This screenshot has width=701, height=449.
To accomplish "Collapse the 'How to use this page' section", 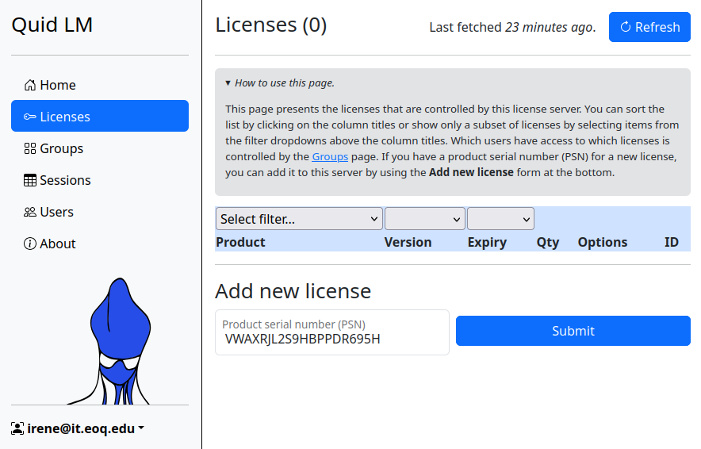I will pyautogui.click(x=280, y=83).
